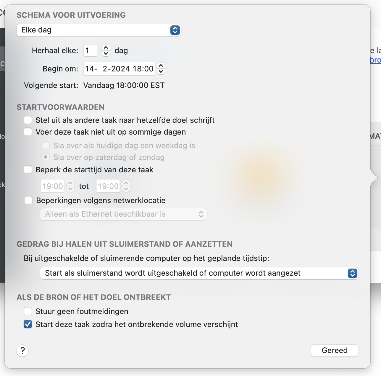
Task: Click the Begin om date time field
Action: tap(119, 69)
